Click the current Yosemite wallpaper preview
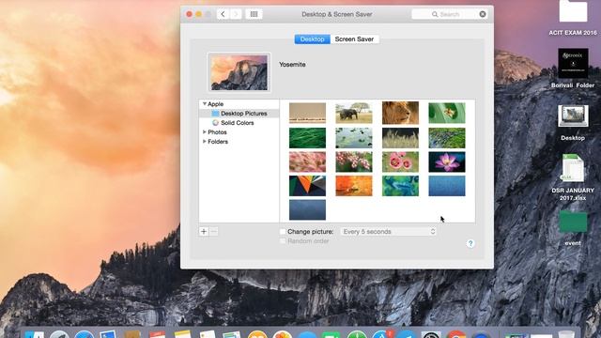The height and width of the screenshot is (338, 601). (x=239, y=72)
